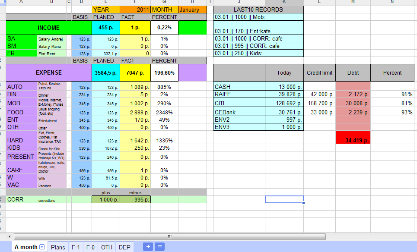This screenshot has width=417, height=252.
Task: Select CORR minus value 995 p.
Action: (x=135, y=199)
